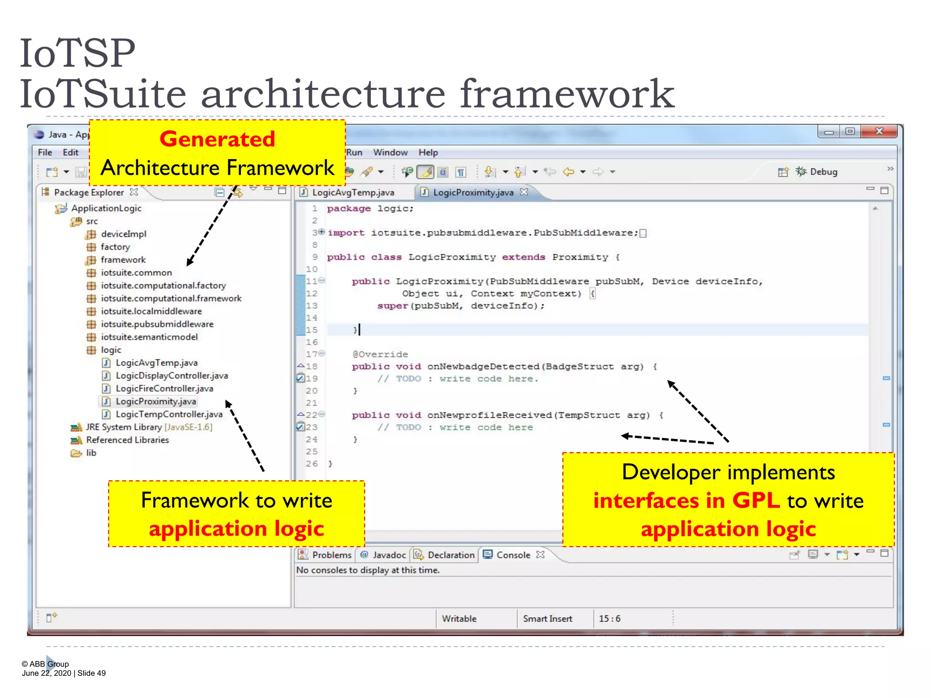931x698 pixels.
Task: Close the Console view tab
Action: 540,554
